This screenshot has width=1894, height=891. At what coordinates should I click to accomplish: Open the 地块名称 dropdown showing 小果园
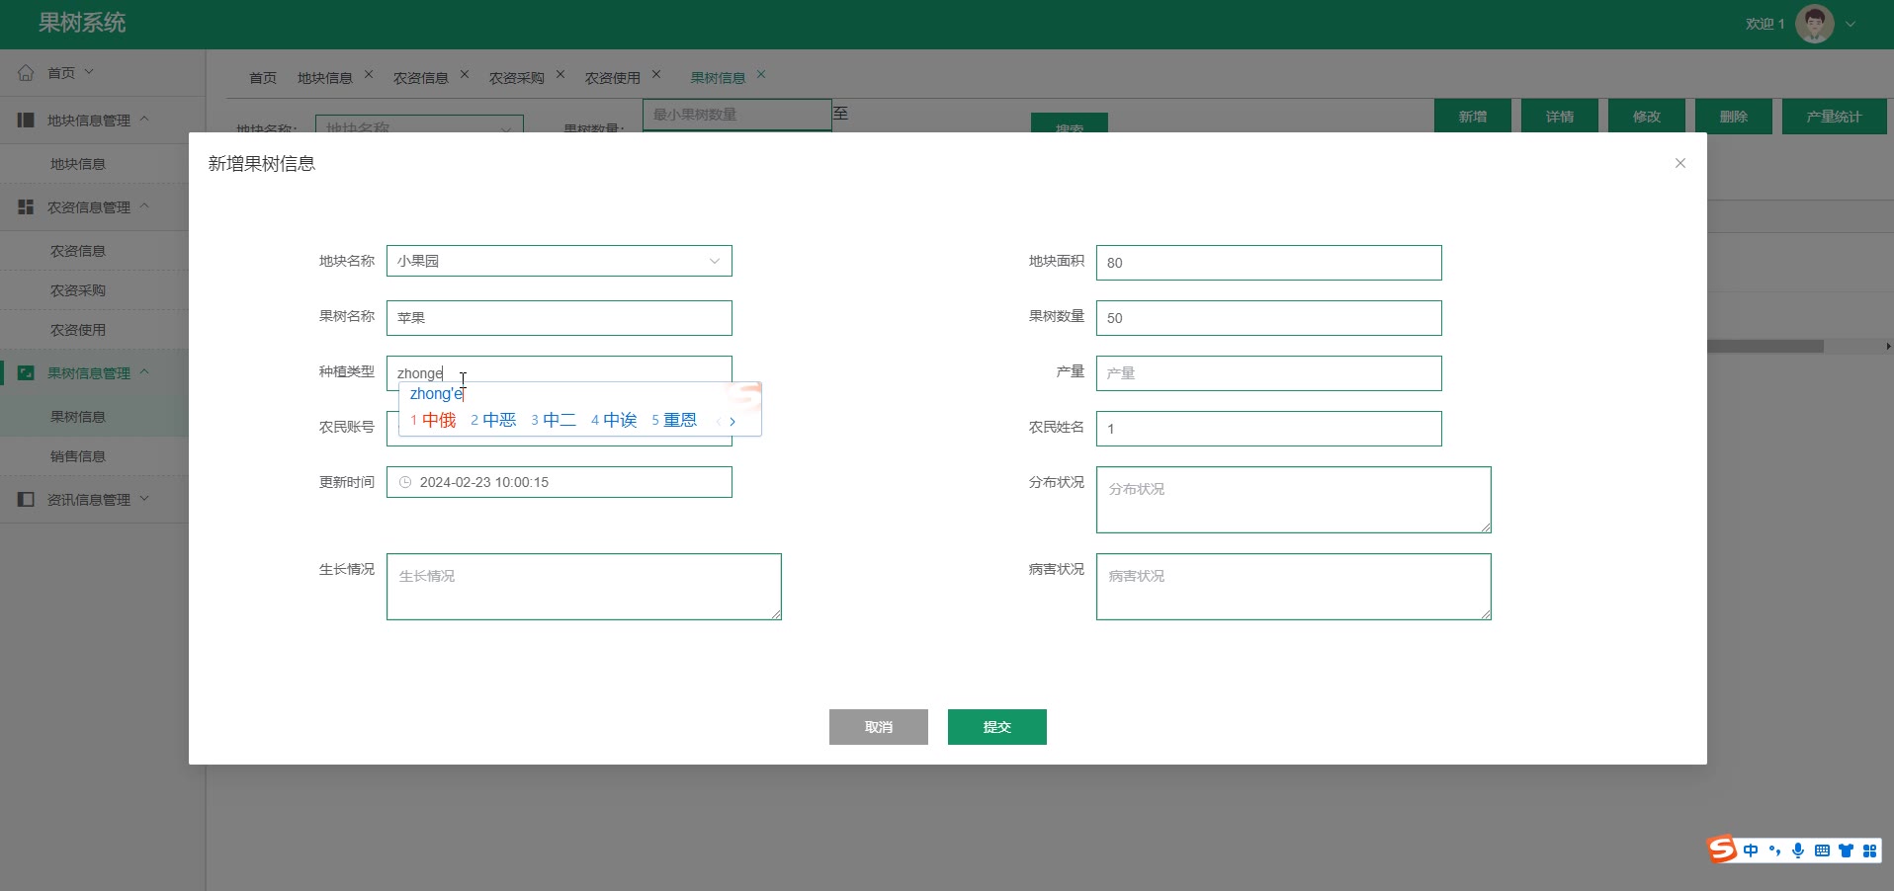pyautogui.click(x=559, y=261)
